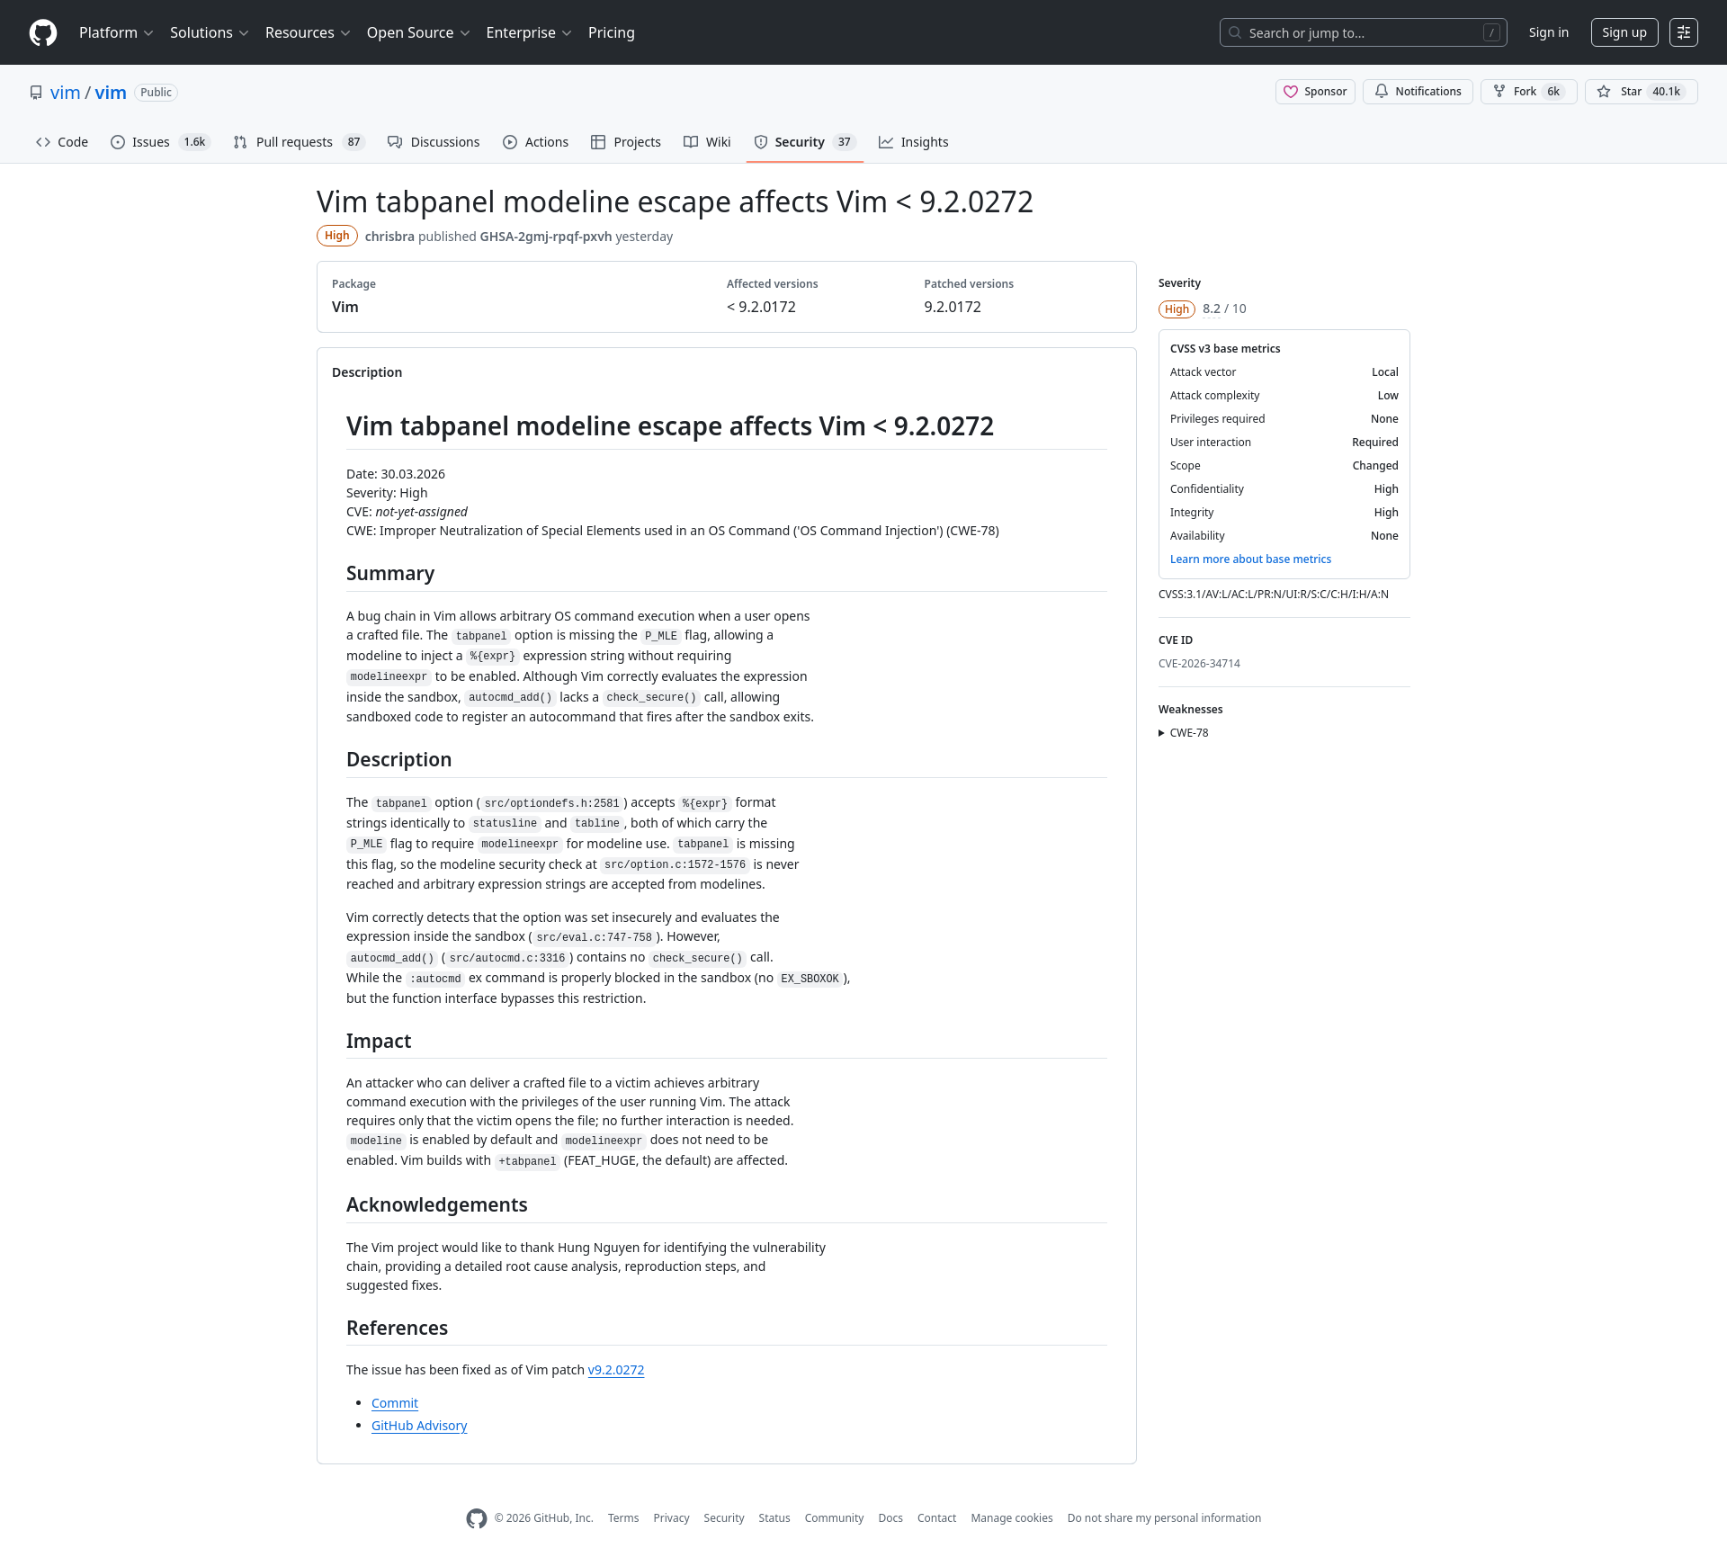Screen dimensions: 1727x1566
Task: Click the Sign up button
Action: pyautogui.click(x=1624, y=32)
